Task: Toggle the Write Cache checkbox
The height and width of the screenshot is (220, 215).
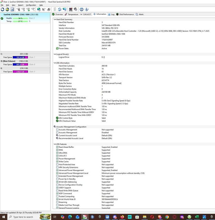Action: 57,162
